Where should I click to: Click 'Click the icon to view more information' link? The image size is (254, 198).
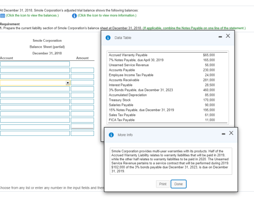[x=107, y=15]
